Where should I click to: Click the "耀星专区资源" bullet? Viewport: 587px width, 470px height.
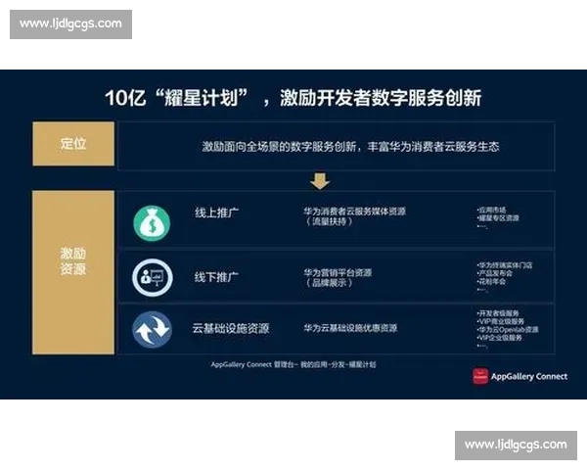(x=498, y=218)
